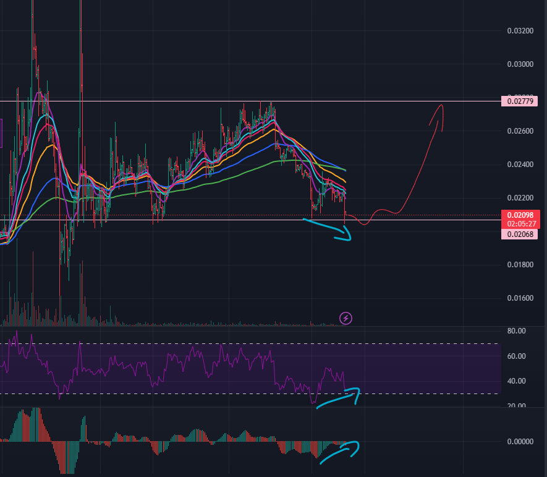This screenshot has width=547, height=477.
Task: Click the 0.01800 price axis value
Action: point(520,265)
